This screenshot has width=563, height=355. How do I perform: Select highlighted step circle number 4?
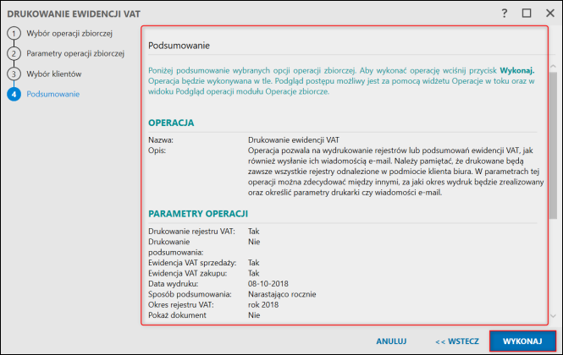click(x=14, y=95)
